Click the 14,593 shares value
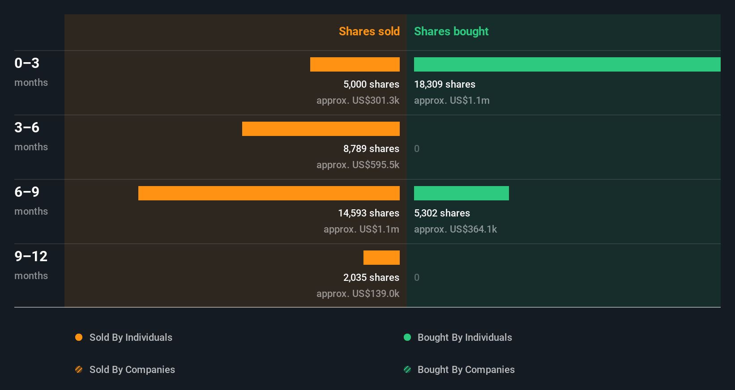The image size is (735, 390). point(368,213)
